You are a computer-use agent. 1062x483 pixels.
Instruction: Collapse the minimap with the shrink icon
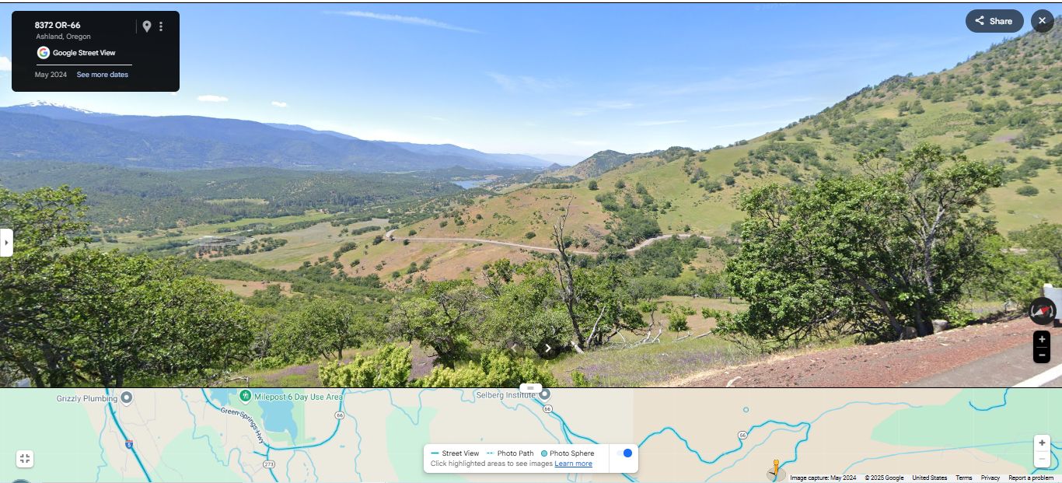coord(25,459)
